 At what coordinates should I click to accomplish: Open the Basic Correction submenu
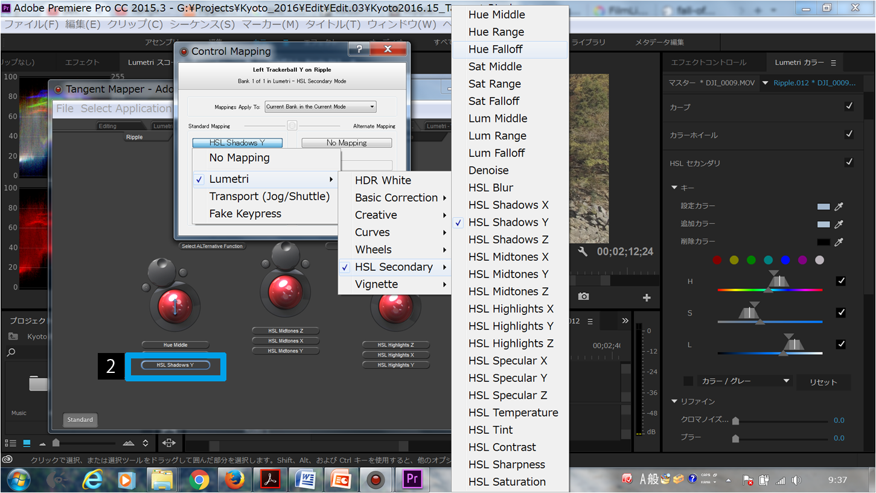coord(395,198)
